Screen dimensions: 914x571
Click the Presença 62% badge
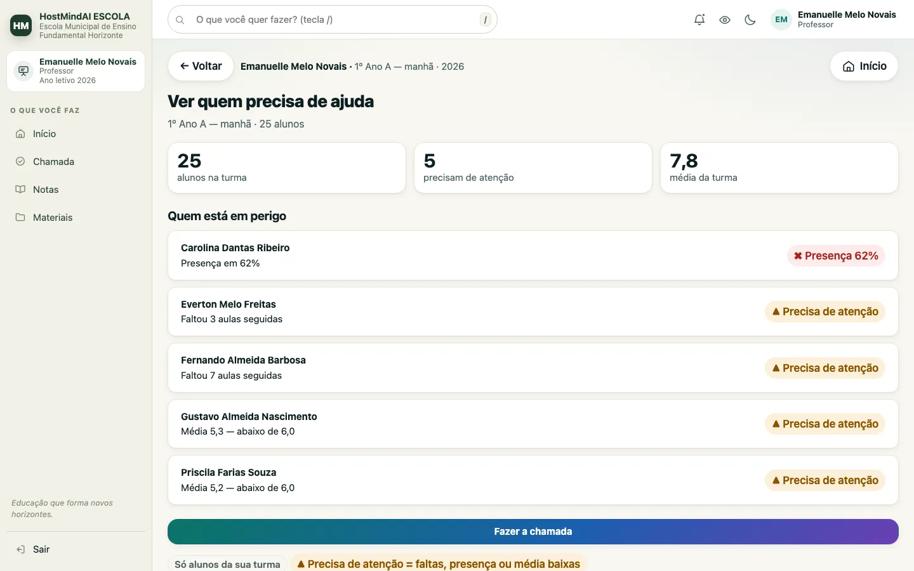coord(836,256)
